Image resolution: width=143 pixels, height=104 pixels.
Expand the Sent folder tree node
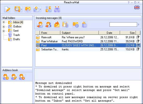point(4,31)
